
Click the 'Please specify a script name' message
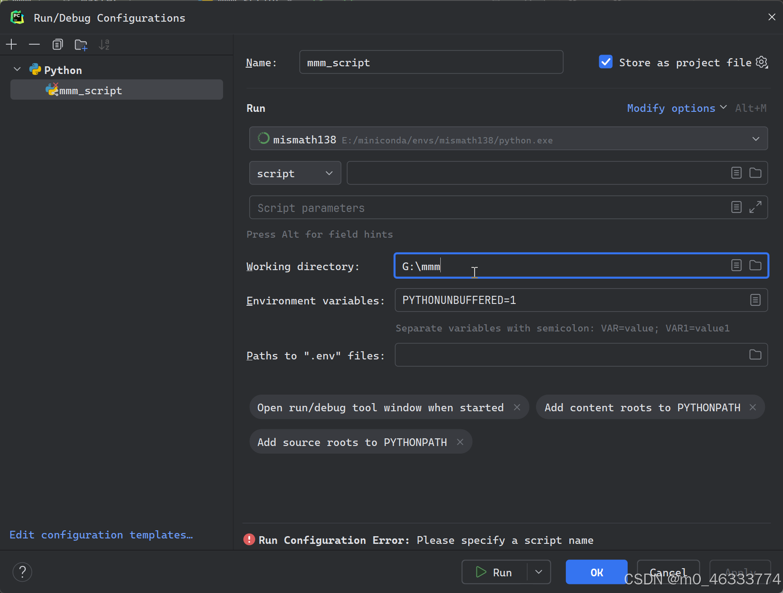tap(505, 540)
